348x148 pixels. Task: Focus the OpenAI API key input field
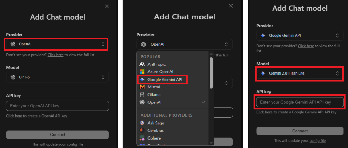[x=57, y=106]
